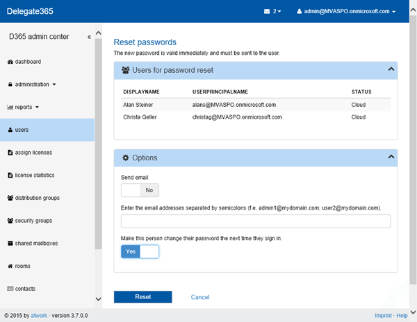Open the admin account dropdown
The image size is (417, 322).
pos(346,12)
